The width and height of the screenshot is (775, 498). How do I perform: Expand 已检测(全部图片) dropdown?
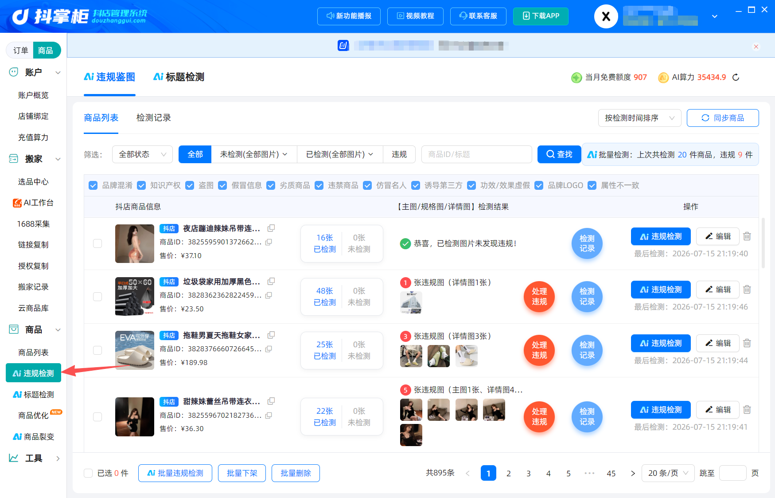coord(340,154)
